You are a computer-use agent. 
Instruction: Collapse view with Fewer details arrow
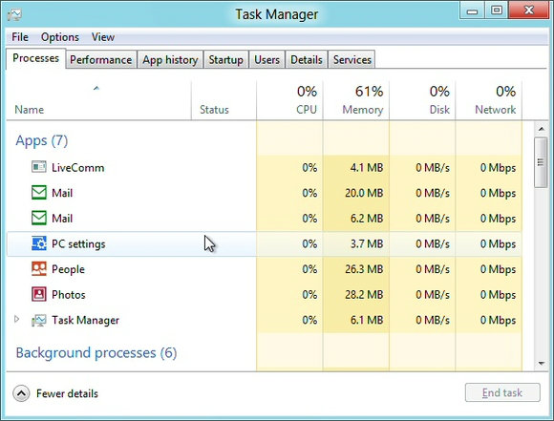[x=21, y=393]
